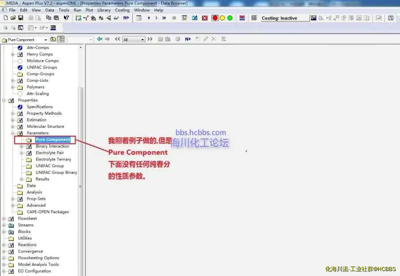Toggle the tree view pane button
Screen dimensions: 400x276
61,39
